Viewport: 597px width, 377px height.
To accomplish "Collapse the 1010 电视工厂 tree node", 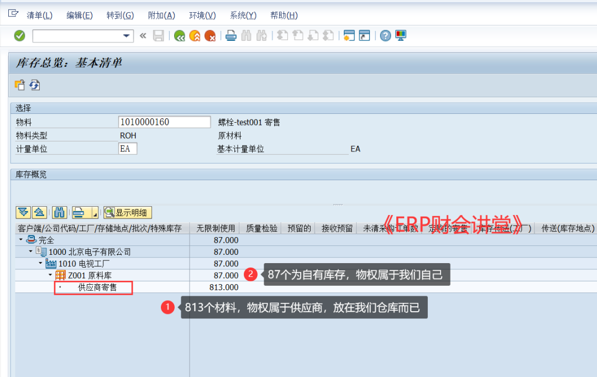I will tap(40, 263).
